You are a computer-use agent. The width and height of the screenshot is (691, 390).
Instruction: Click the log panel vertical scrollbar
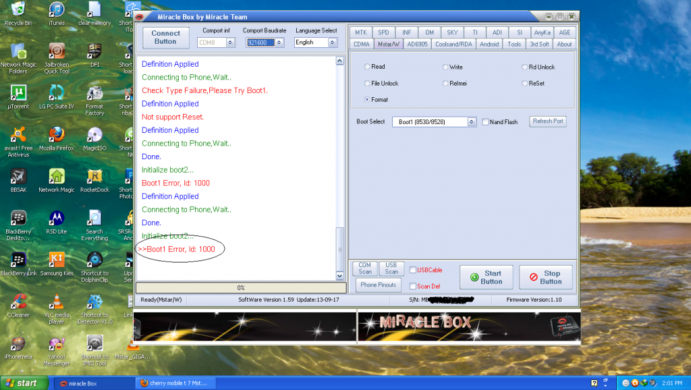coord(339,169)
